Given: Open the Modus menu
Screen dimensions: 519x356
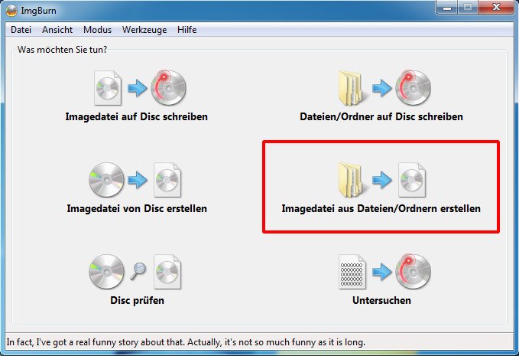Looking at the screenshot, I should 97,30.
